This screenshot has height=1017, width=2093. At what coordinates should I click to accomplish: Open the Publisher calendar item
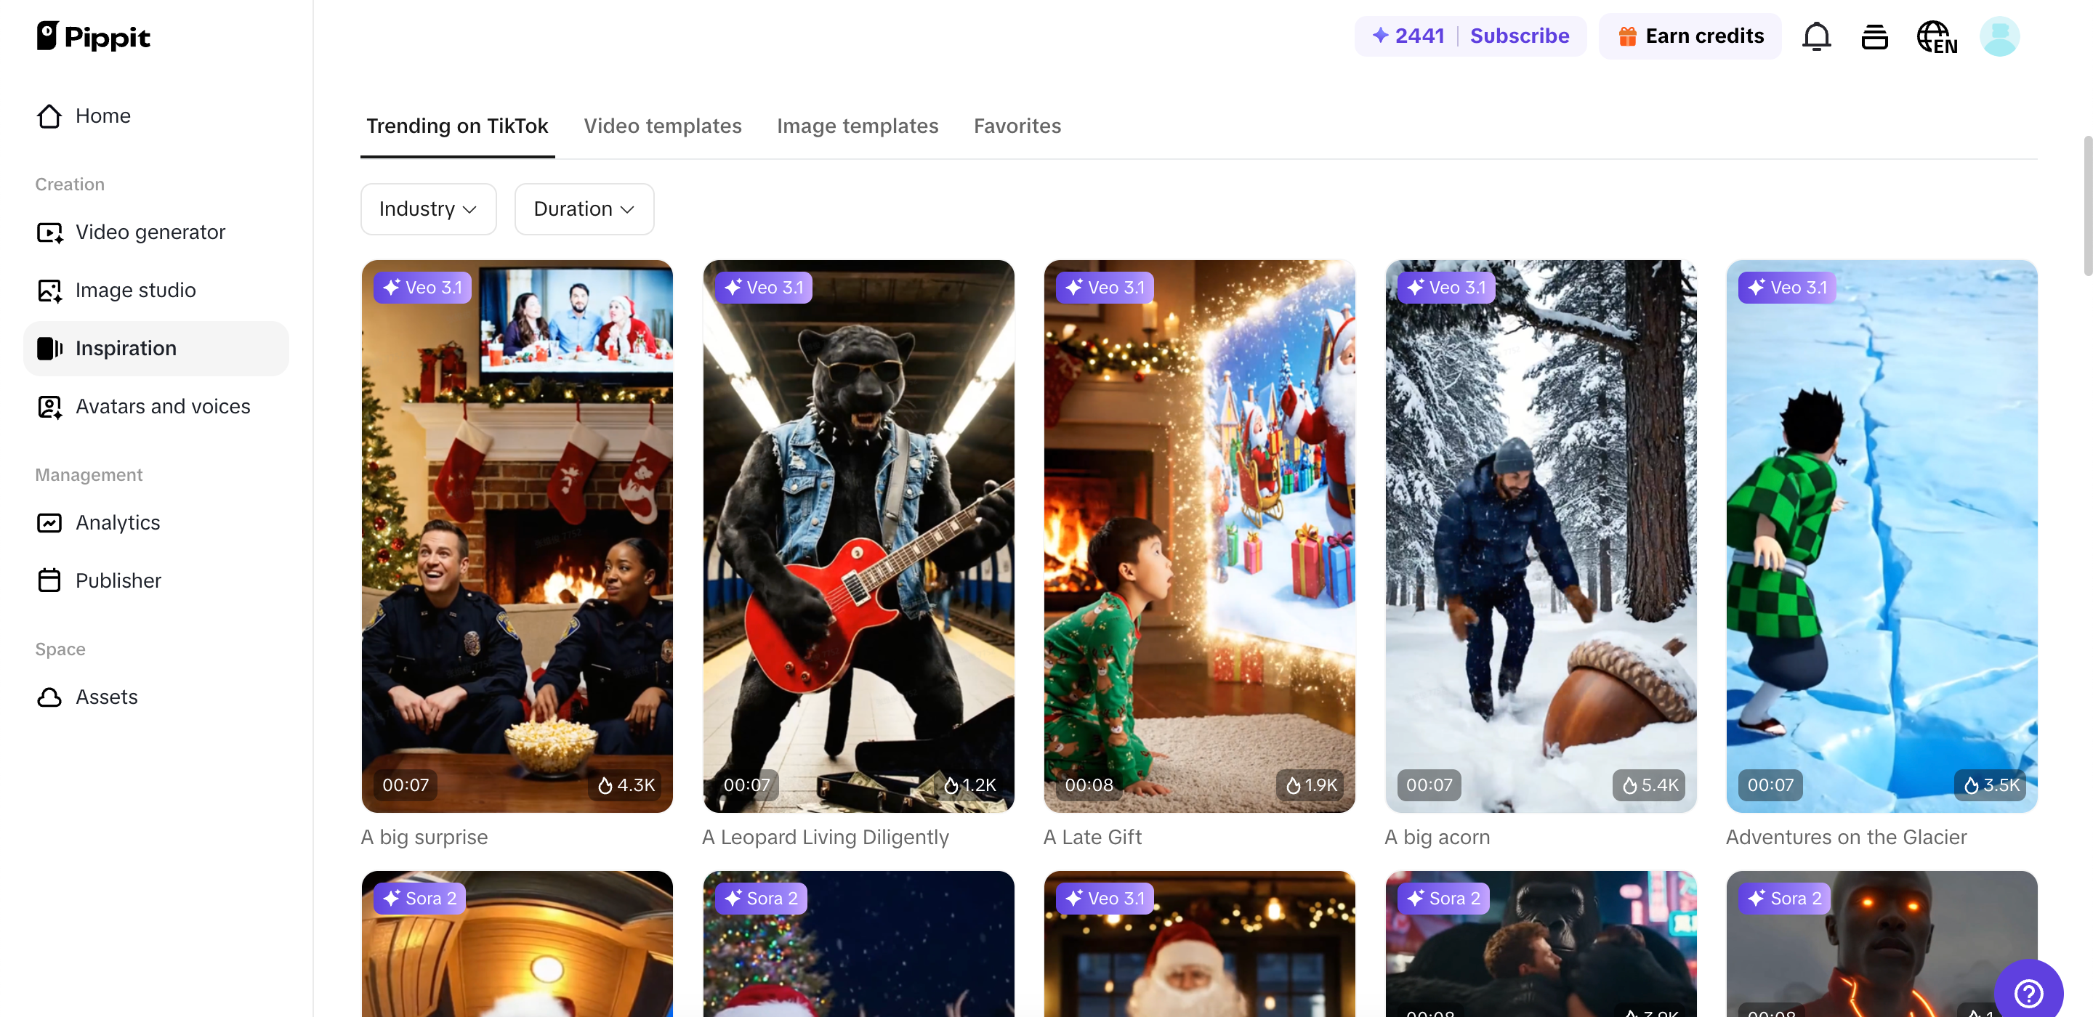click(x=118, y=581)
